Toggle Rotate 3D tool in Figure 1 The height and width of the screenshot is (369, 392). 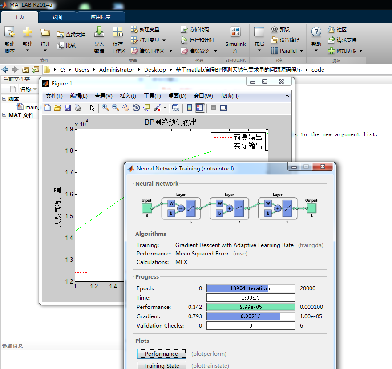tap(136, 108)
